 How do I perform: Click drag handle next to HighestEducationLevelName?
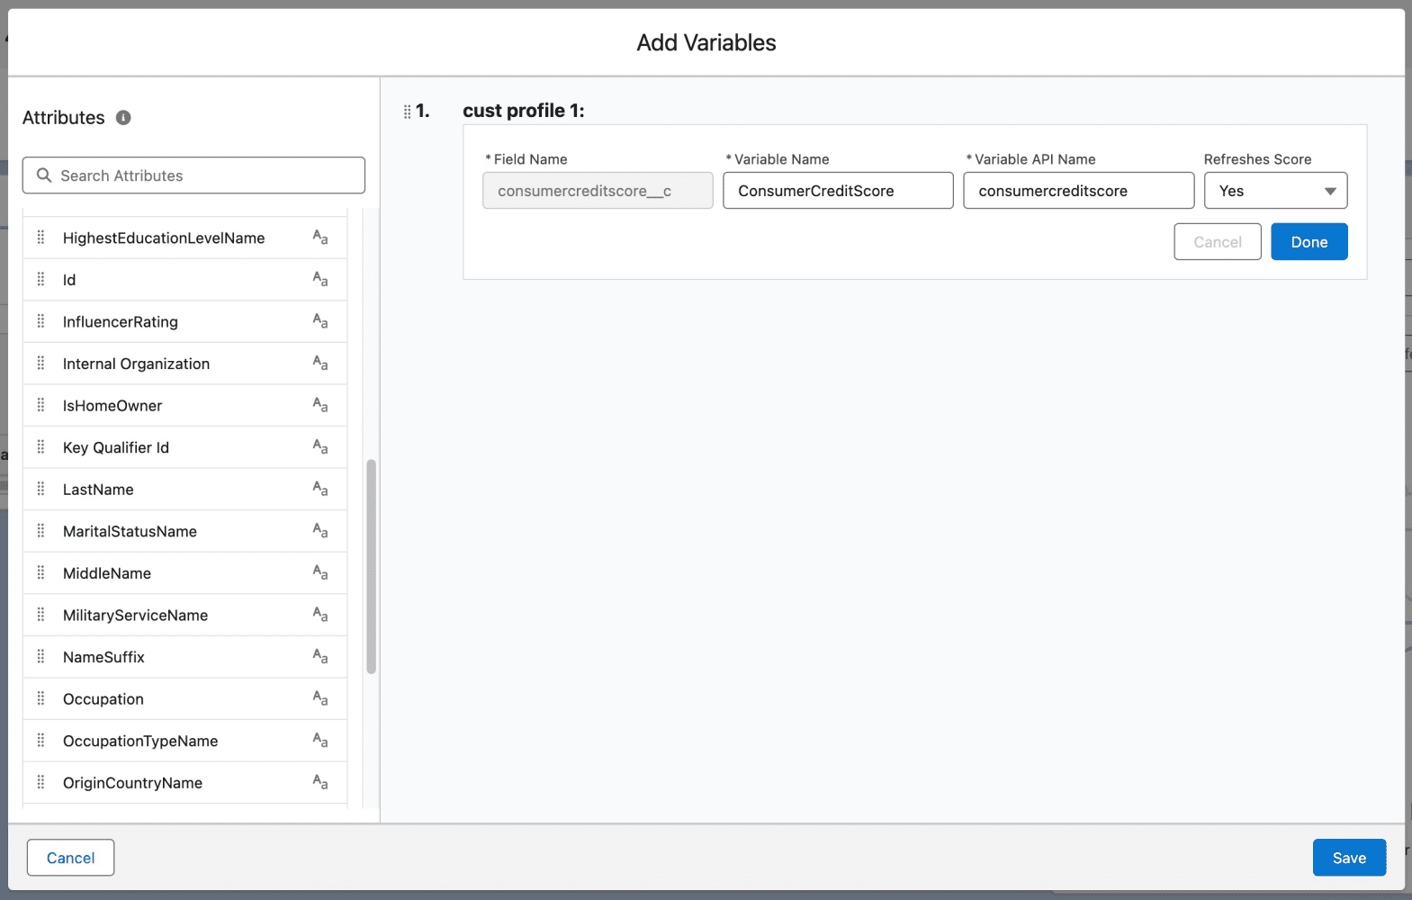[40, 238]
